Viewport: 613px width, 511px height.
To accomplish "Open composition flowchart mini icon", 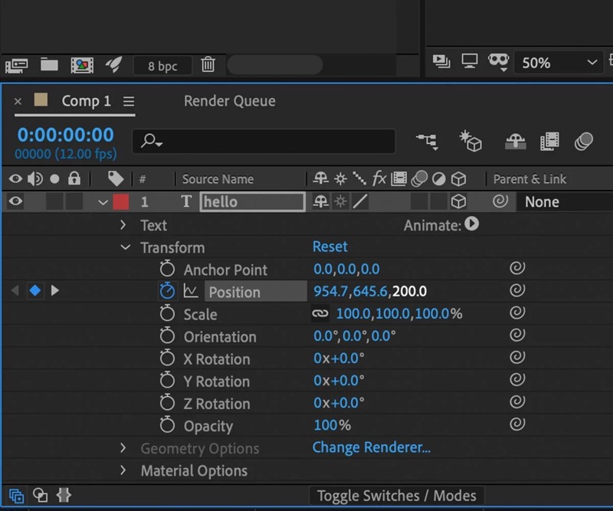I will pyautogui.click(x=427, y=141).
